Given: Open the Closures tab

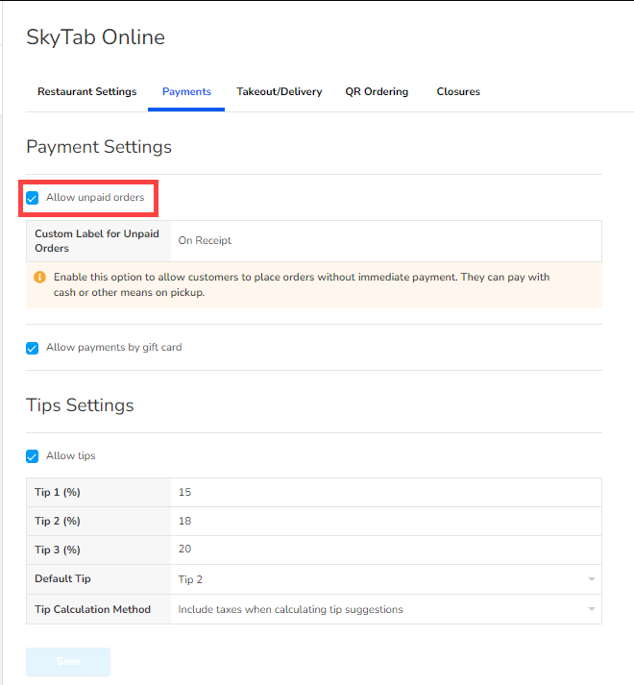Looking at the screenshot, I should 458,92.
